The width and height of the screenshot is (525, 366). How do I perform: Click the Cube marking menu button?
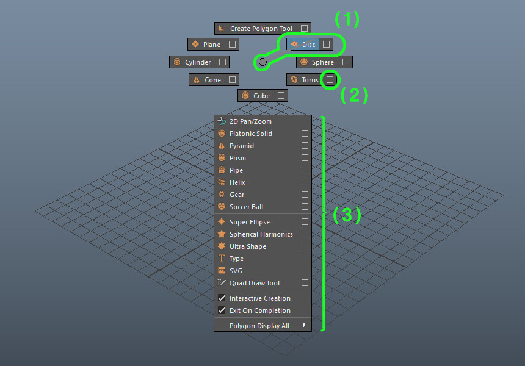[263, 95]
